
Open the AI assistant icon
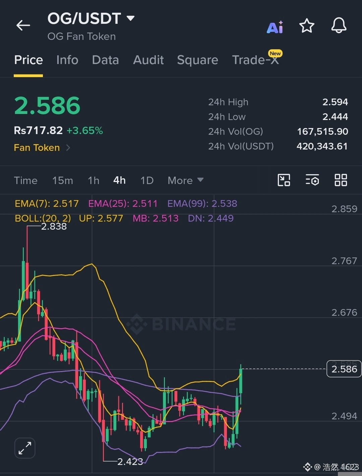(x=275, y=27)
